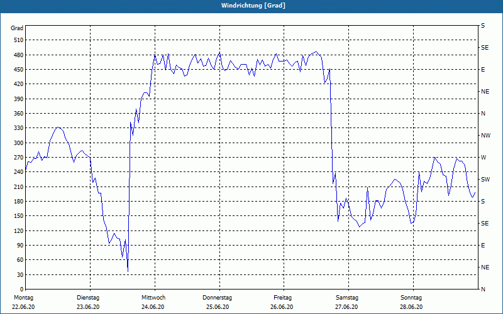Screen dimensions: 503x314
Task: Click the 330 degree axis label
Action: [x=19, y=128]
